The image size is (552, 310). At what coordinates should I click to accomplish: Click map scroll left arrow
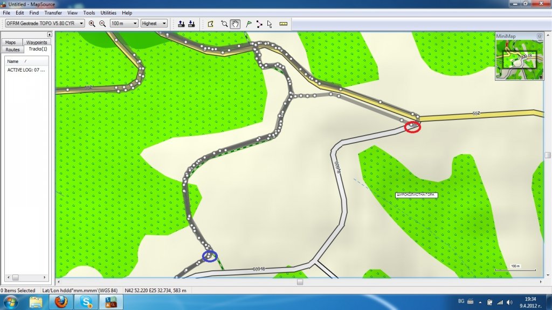(x=58, y=282)
